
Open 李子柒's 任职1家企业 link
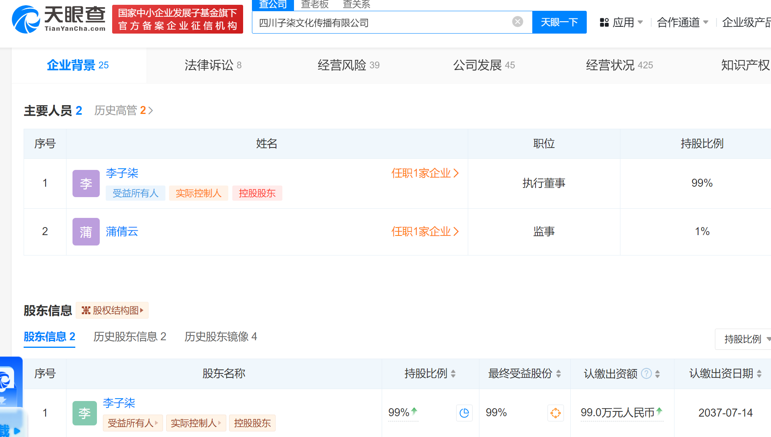(x=425, y=173)
